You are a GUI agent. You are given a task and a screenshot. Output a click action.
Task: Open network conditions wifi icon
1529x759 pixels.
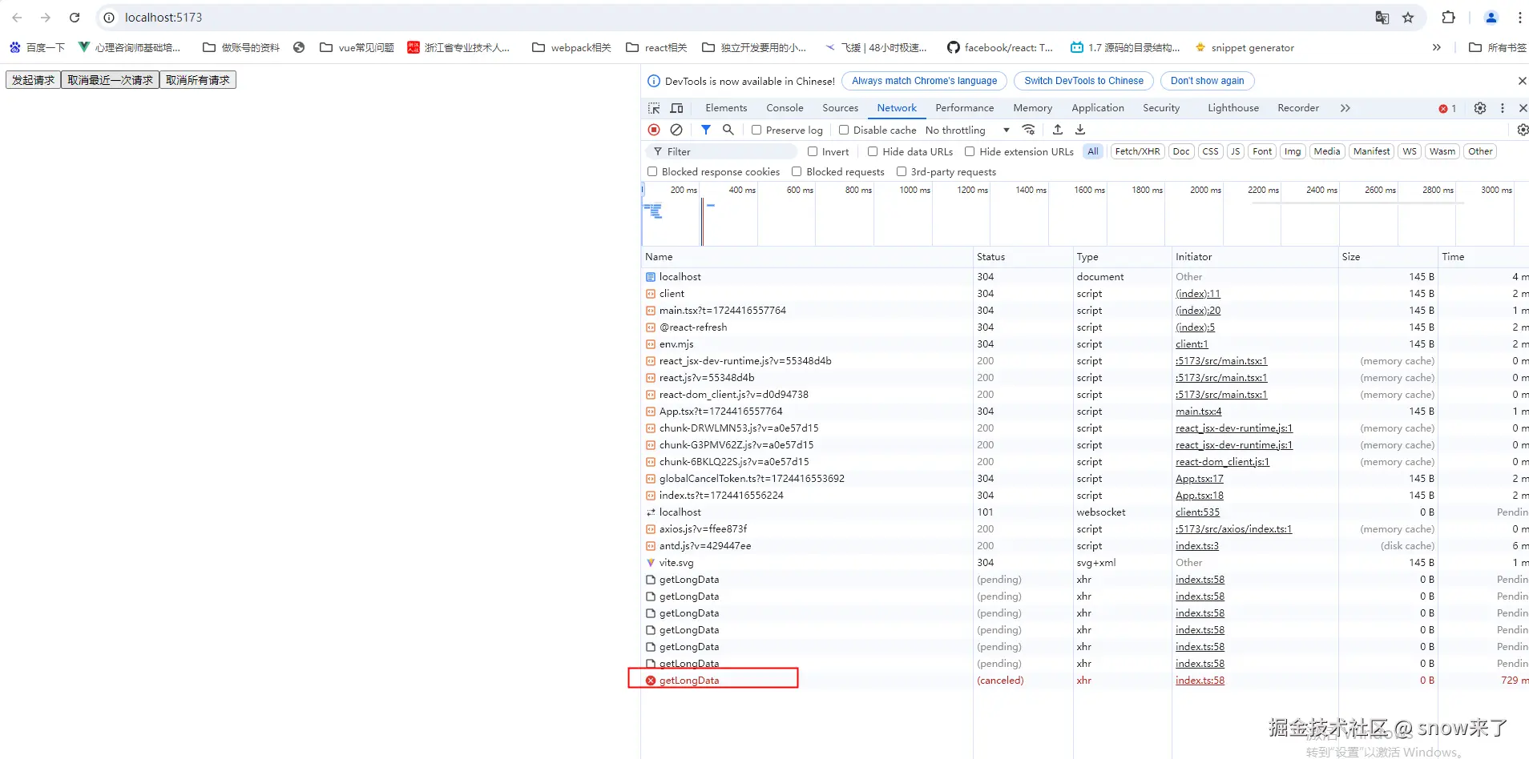click(x=1029, y=130)
